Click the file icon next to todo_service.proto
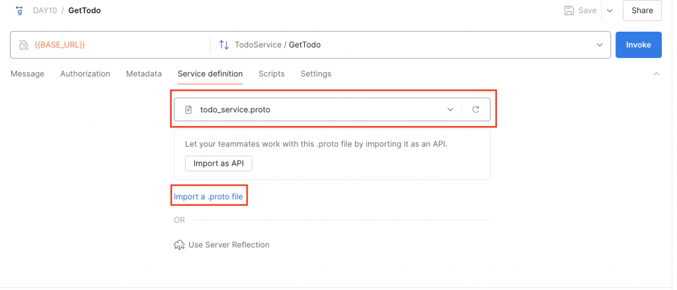 pyautogui.click(x=188, y=110)
